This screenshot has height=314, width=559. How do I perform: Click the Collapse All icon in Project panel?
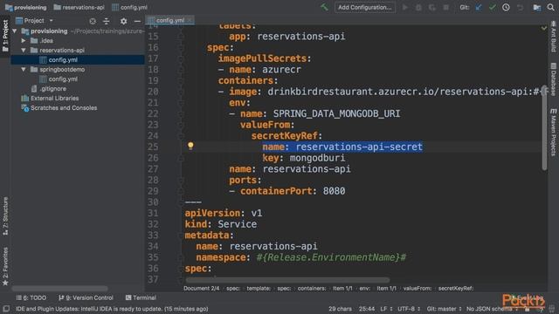coord(107,21)
